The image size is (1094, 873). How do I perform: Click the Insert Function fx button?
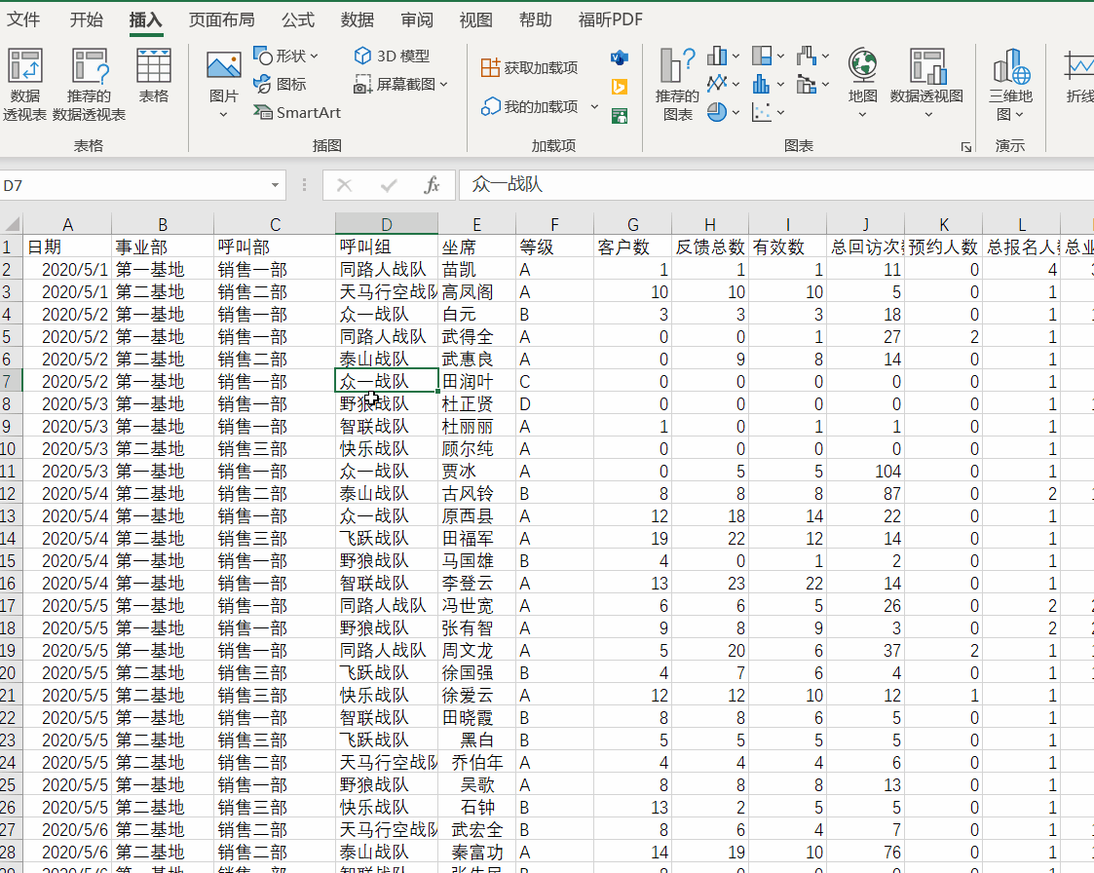(x=432, y=185)
